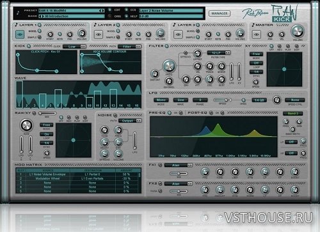This screenshot has height=232, width=320.
Task: Open the Kick Path dropdown showing Filter
Action: pos(129,47)
